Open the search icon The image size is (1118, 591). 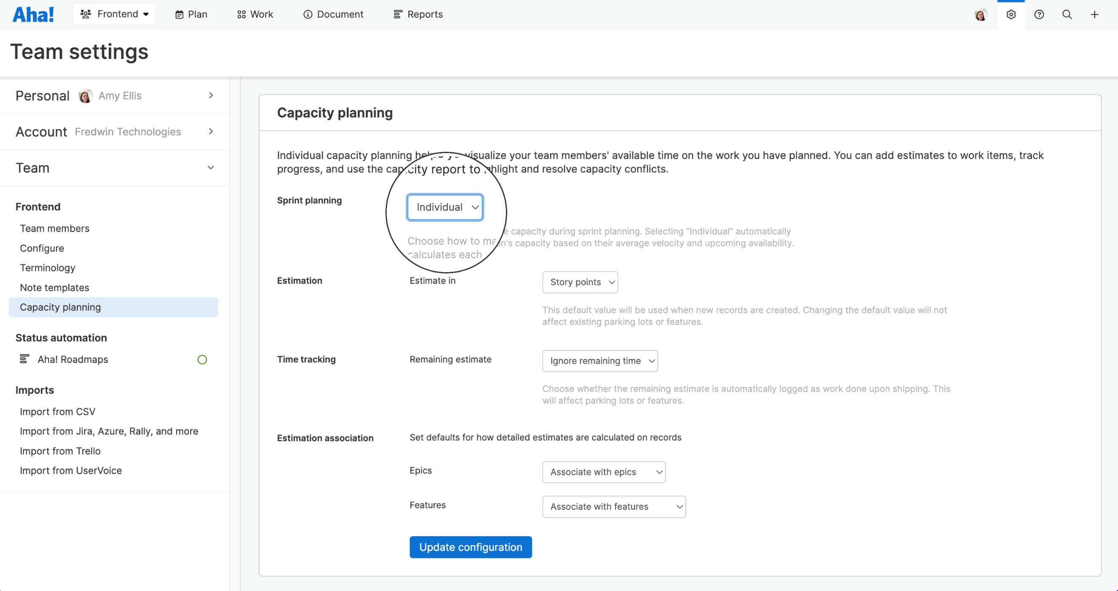tap(1067, 14)
